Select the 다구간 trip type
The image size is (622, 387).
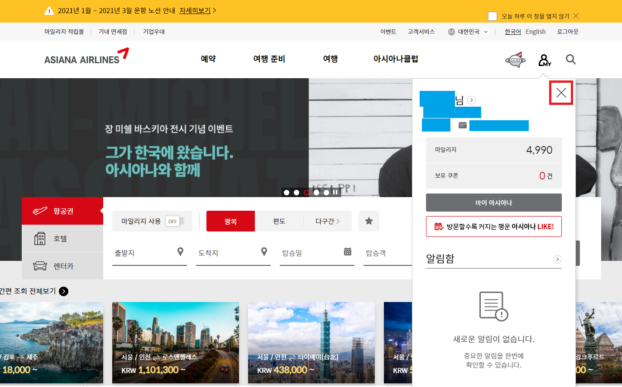point(327,221)
